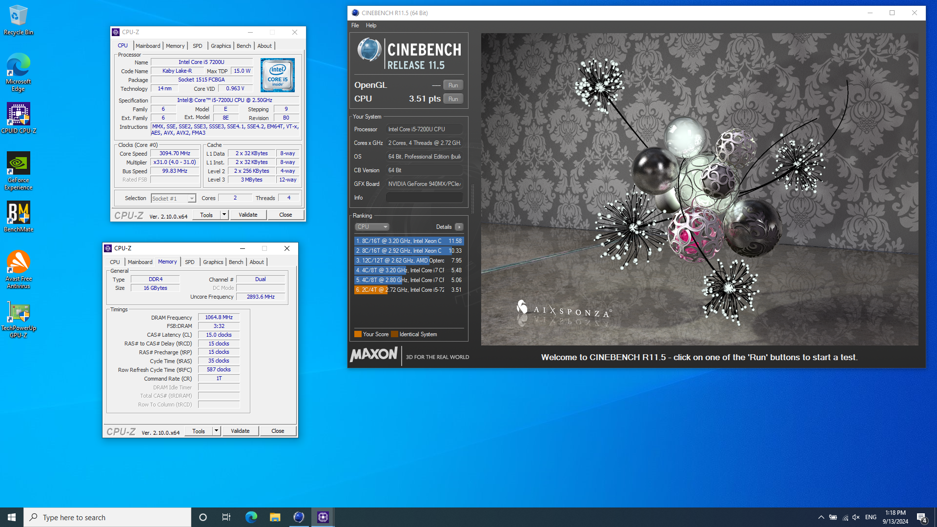This screenshot has width=937, height=527.
Task: Open About tab in bottom CPU-Z window
Action: pyautogui.click(x=257, y=262)
